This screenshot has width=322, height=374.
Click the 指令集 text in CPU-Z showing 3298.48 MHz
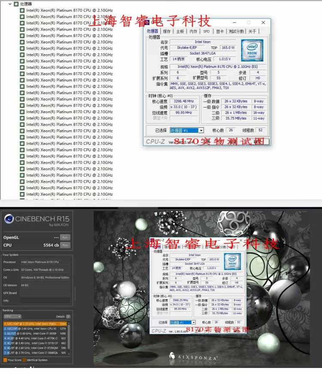218,86
